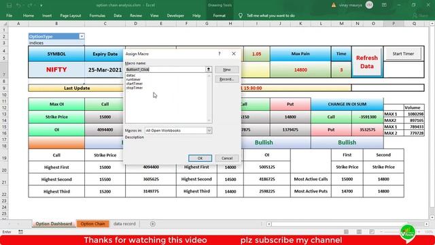Click the Last Update label cell
This screenshot has width=435, height=245.
point(77,88)
